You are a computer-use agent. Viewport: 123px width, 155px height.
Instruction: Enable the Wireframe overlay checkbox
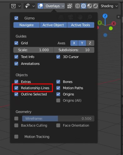point(16,119)
